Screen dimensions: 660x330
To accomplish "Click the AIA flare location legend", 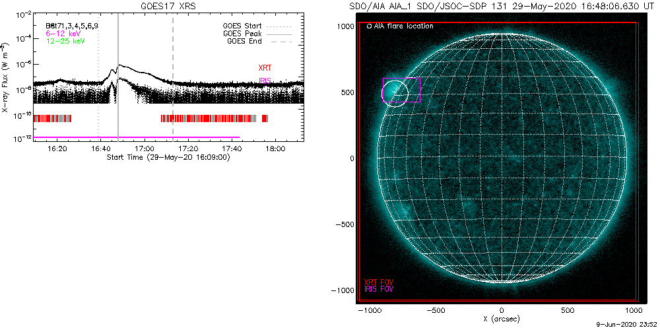I will [400, 26].
